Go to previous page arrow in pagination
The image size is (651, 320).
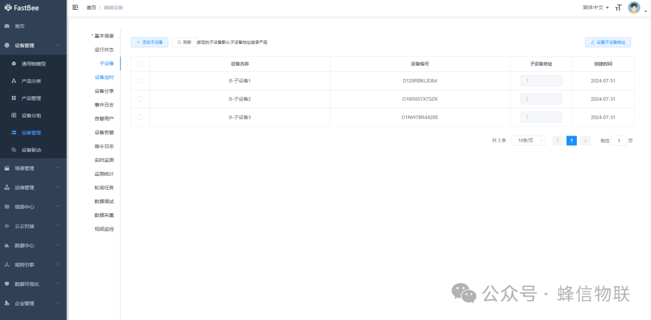558,140
